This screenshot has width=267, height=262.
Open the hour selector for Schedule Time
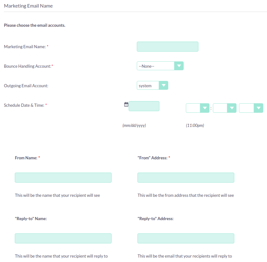coord(197,108)
